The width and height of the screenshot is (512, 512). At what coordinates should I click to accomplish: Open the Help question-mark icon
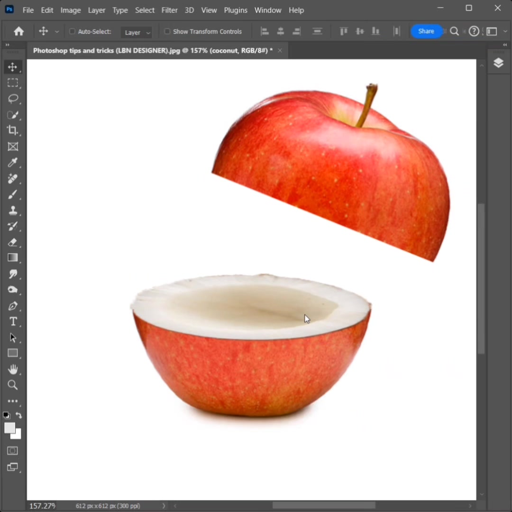click(x=474, y=31)
